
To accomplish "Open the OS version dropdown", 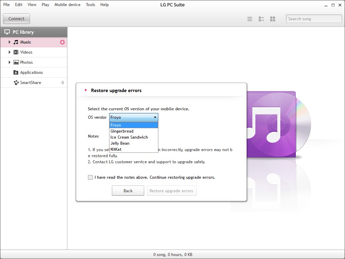I will pos(155,117).
